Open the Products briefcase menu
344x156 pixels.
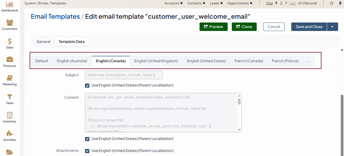(10, 62)
